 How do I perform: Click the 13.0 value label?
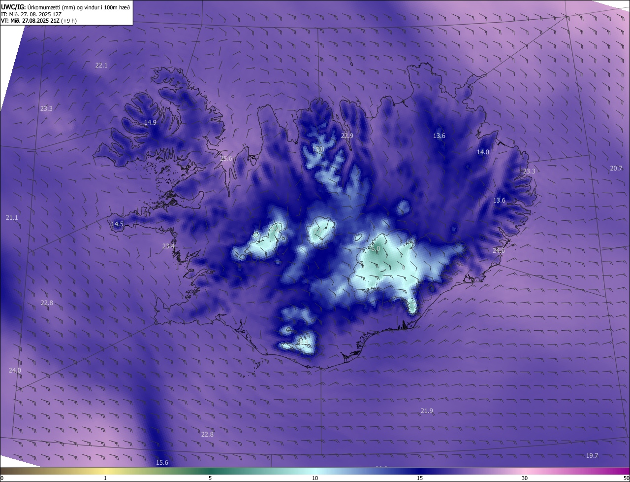(318, 149)
